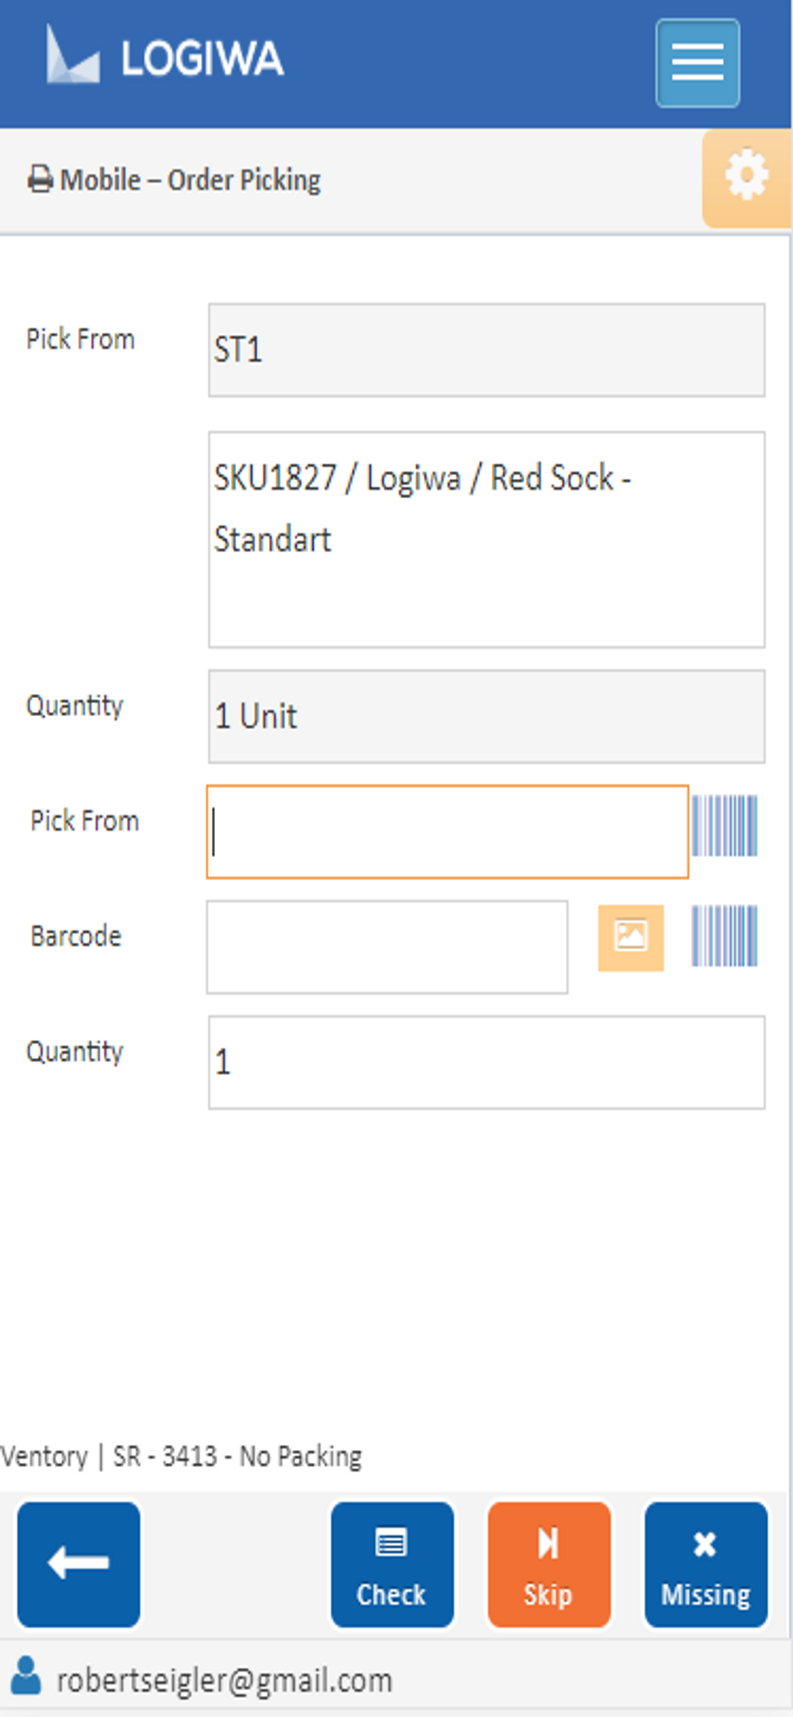Click the Barcode input field
This screenshot has height=1717, width=793.
tap(387, 947)
